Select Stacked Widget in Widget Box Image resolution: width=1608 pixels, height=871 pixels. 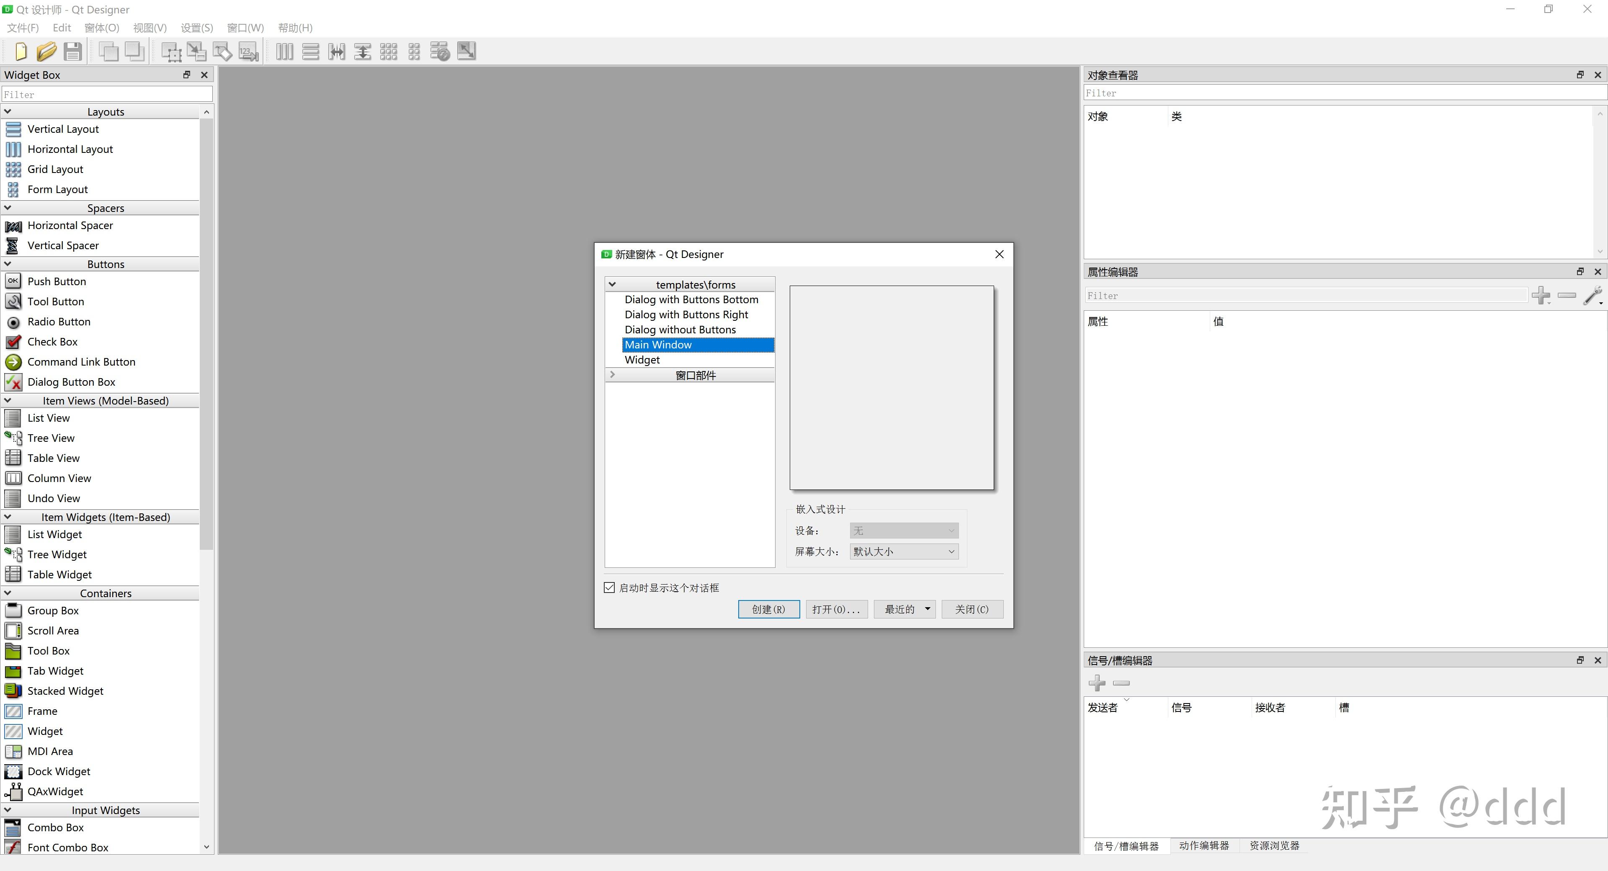[65, 691]
